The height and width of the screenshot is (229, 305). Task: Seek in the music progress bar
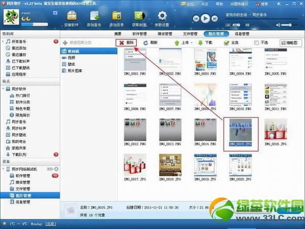click(x=261, y=19)
